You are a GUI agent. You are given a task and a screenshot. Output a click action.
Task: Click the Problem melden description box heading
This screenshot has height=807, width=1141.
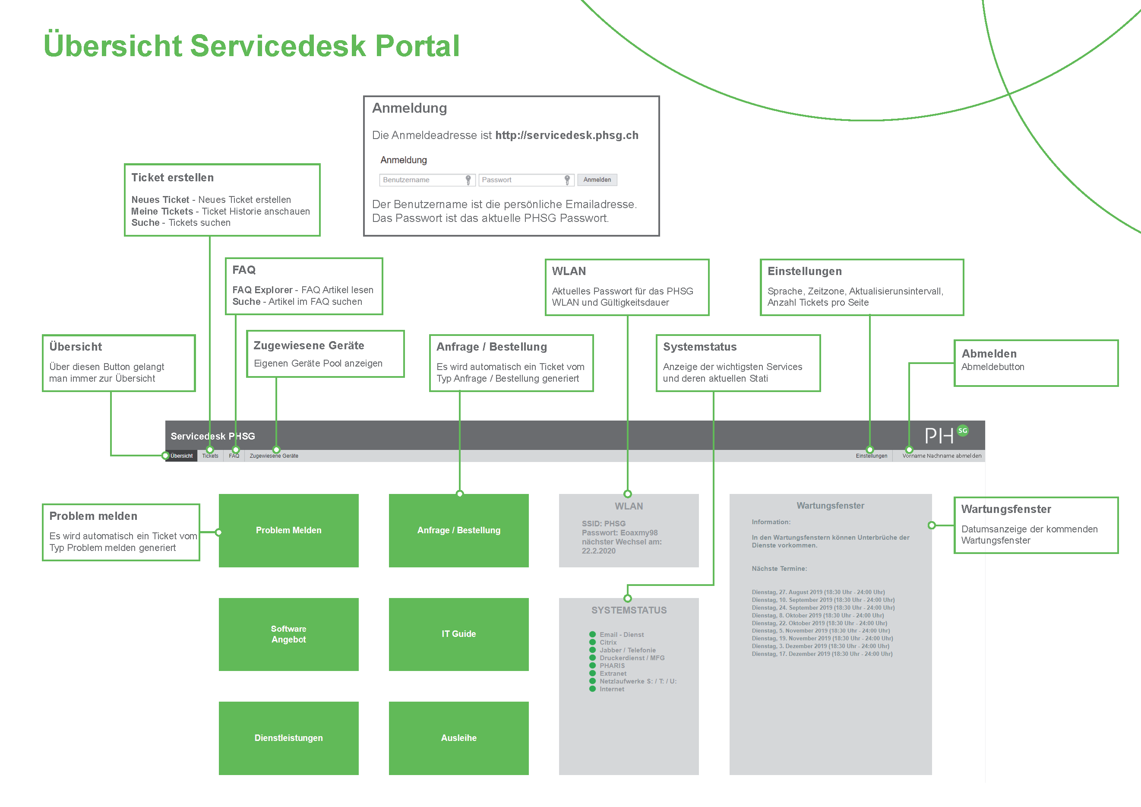tap(93, 516)
